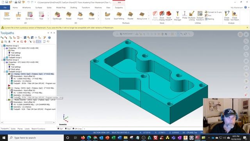The height and width of the screenshot is (141, 250).
Task: Switch to the Machine ribbon tab
Action: (98, 7)
